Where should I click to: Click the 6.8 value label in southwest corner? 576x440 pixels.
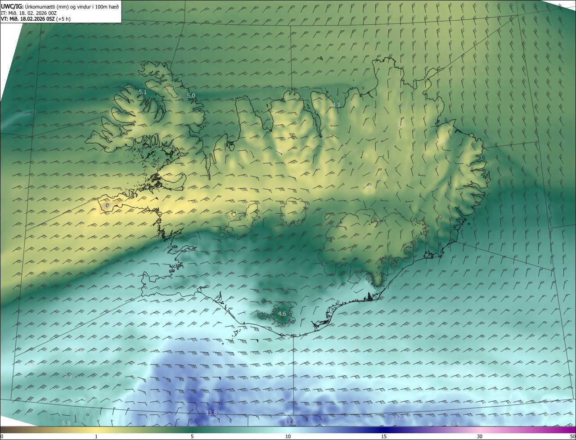(x=66, y=423)
